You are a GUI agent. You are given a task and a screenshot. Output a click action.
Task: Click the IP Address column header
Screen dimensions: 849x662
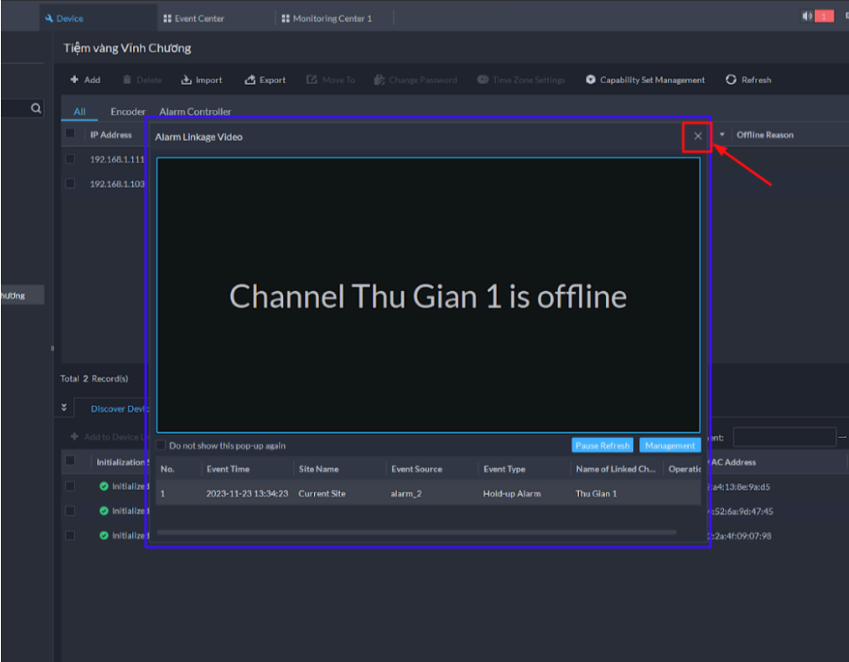pyautogui.click(x=111, y=135)
